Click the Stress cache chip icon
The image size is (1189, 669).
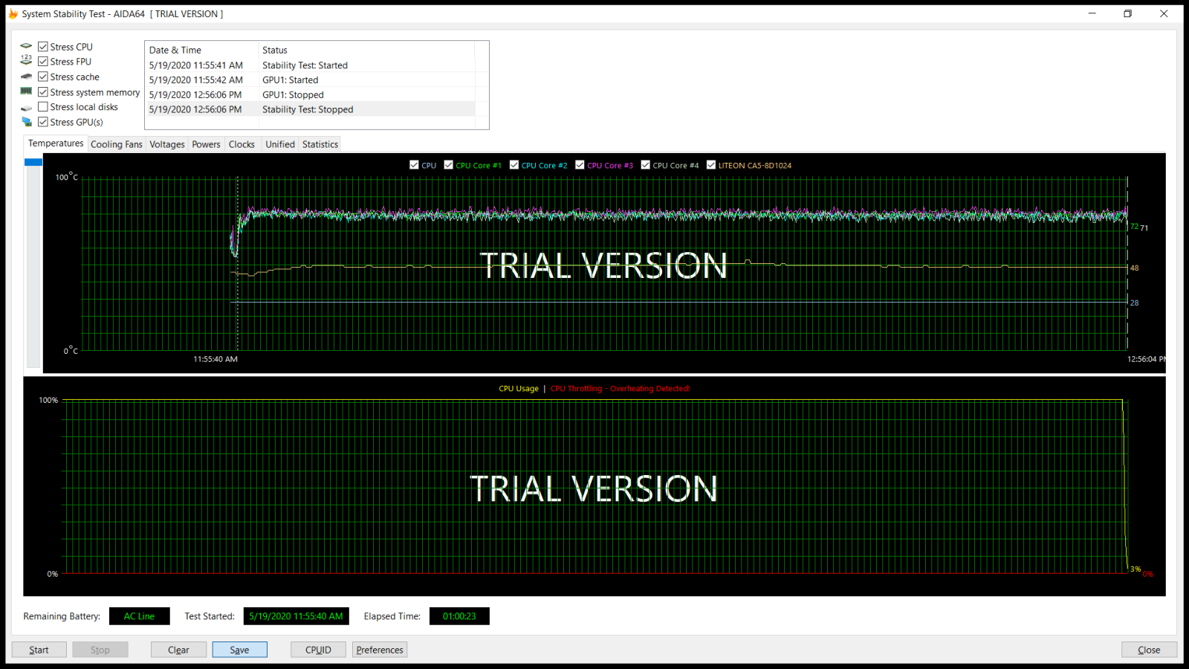pyautogui.click(x=26, y=77)
